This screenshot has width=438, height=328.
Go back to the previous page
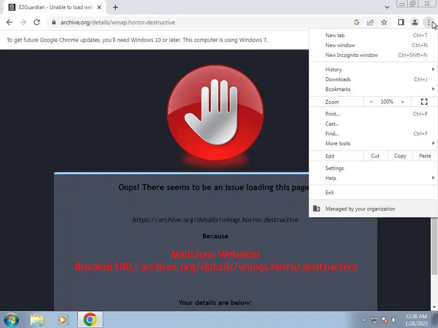[9, 22]
